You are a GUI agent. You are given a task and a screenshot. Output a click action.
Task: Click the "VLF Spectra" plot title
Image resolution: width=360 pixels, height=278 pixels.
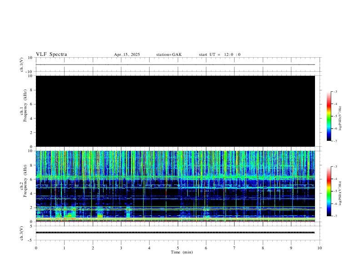pos(51,55)
